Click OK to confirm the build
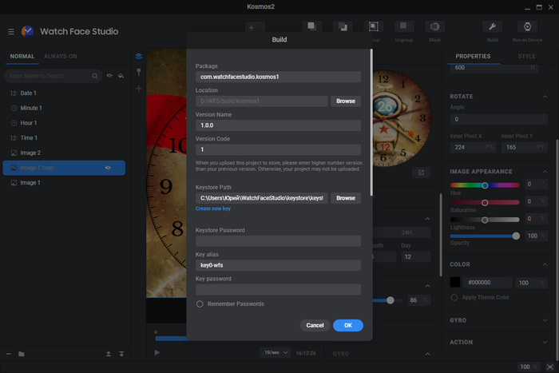Screen dimensions: 559x373 348,325
